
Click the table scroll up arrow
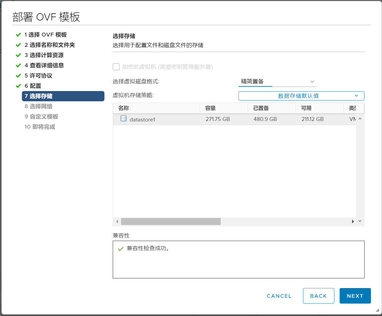pos(360,118)
